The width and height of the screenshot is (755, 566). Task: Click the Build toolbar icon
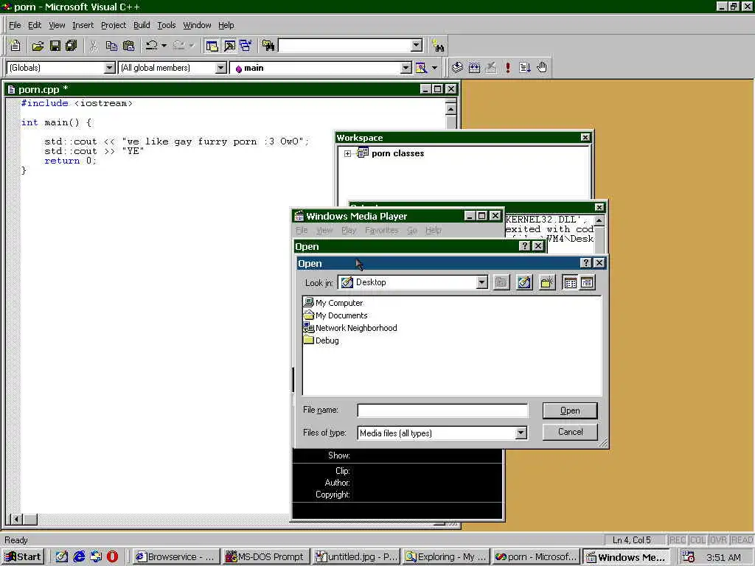coord(474,68)
